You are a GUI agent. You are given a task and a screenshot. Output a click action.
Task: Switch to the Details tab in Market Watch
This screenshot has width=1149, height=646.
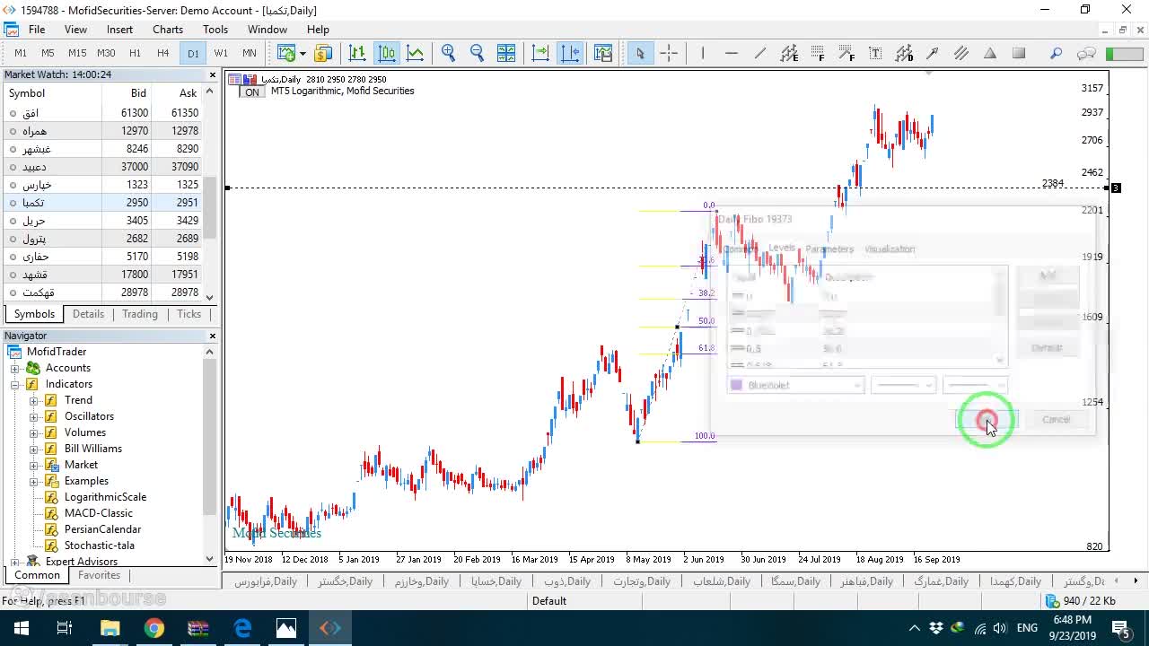[x=88, y=314]
